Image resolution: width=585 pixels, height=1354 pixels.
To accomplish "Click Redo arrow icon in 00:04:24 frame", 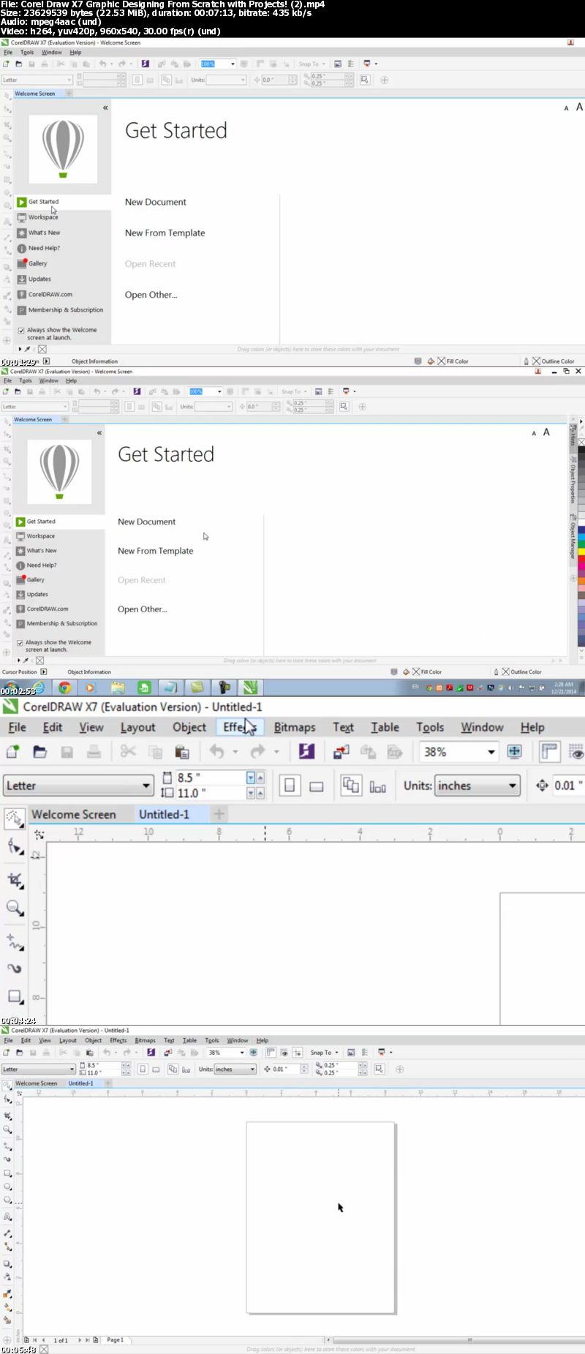I will pyautogui.click(x=257, y=751).
